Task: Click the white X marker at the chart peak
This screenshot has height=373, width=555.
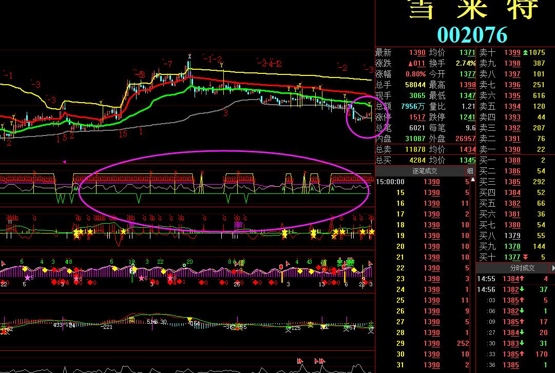Action: coord(190,56)
